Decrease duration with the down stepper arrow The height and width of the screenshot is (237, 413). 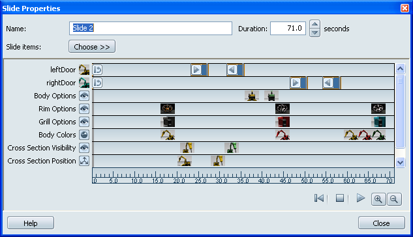tap(314, 33)
